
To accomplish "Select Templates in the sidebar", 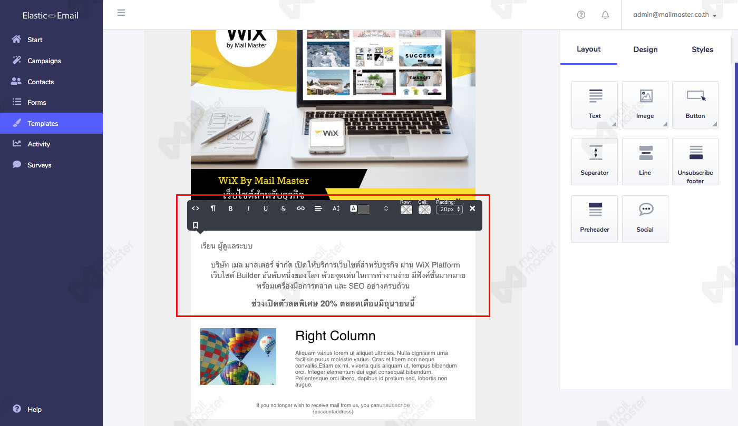I will click(51, 123).
